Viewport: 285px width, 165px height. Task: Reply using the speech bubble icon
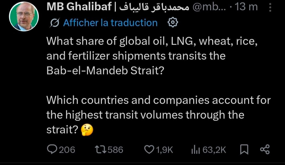tap(52, 150)
